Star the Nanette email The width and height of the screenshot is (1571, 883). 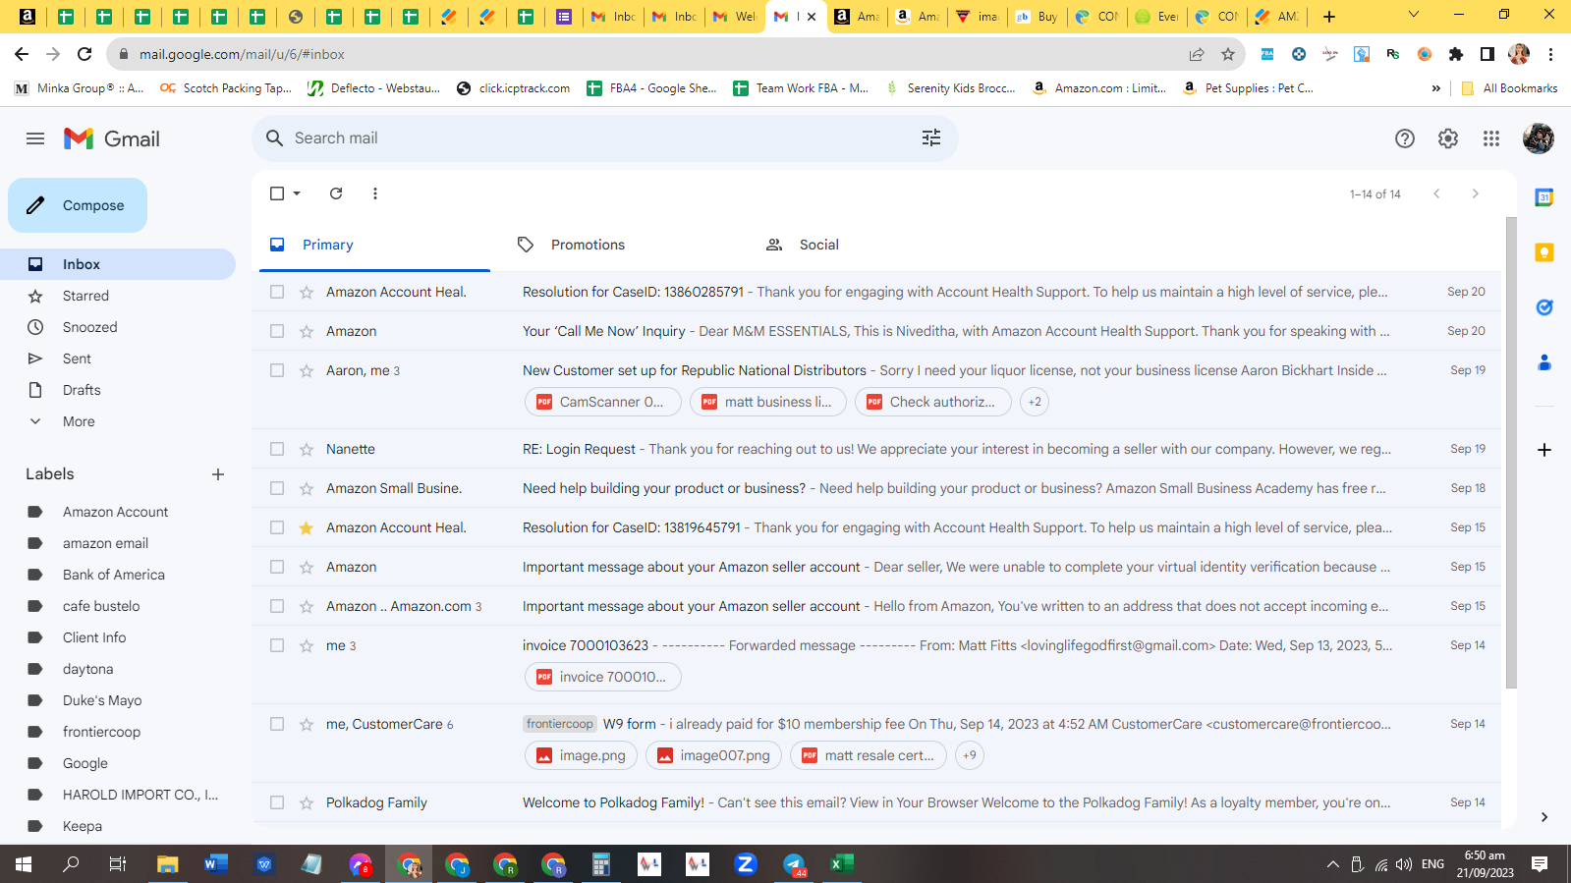pos(307,449)
